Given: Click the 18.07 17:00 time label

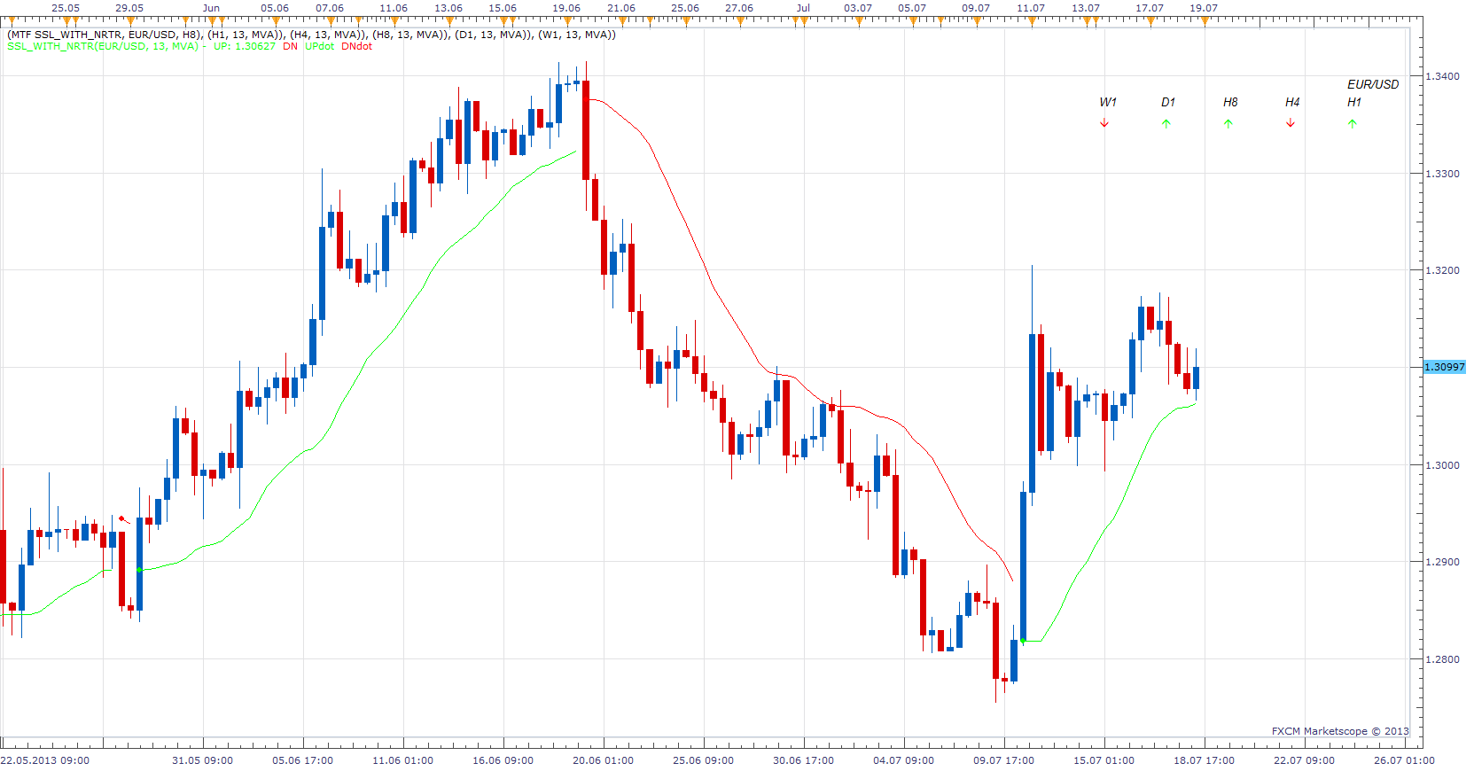Looking at the screenshot, I should 1204,760.
